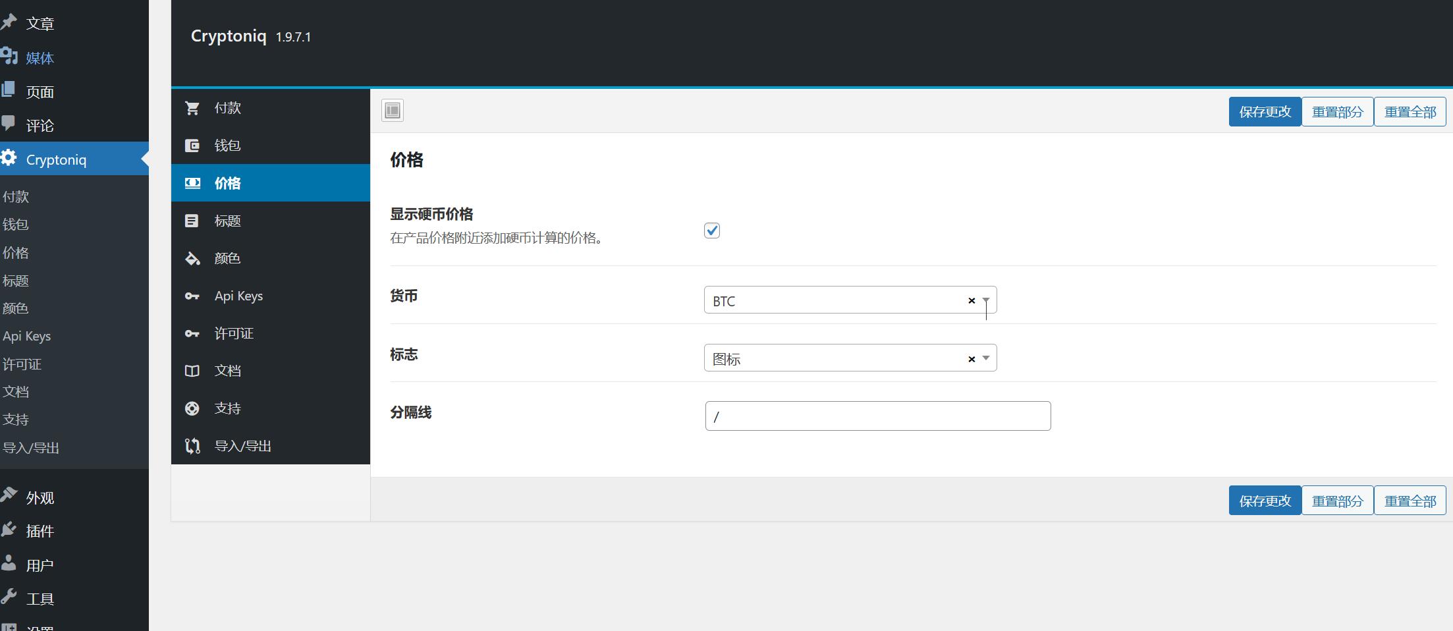
Task: Clear the 图标 selection with the x
Action: 971,359
